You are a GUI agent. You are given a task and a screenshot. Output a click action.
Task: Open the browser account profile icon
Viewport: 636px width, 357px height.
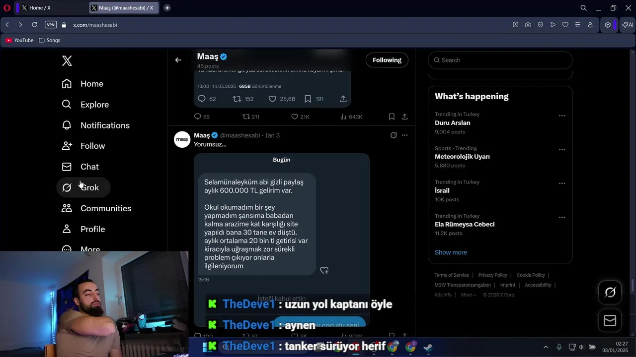(590, 25)
